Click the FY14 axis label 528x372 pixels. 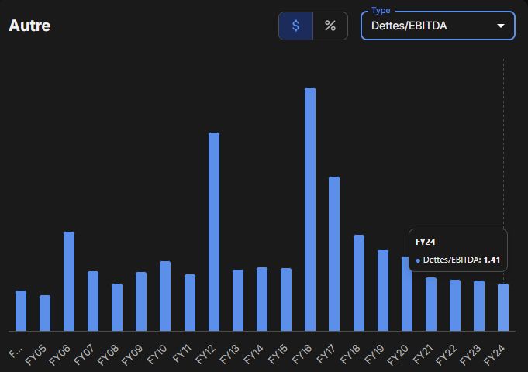tap(254, 354)
